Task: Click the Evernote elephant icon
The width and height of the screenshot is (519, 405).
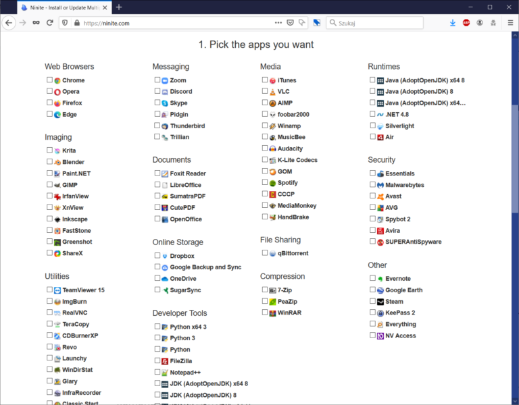Action: click(380, 279)
